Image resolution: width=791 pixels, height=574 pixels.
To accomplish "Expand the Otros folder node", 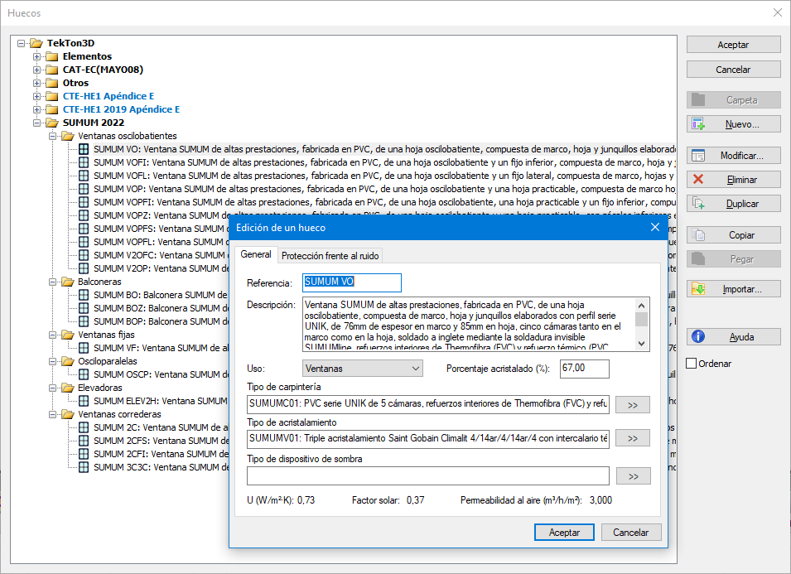I will tap(36, 83).
